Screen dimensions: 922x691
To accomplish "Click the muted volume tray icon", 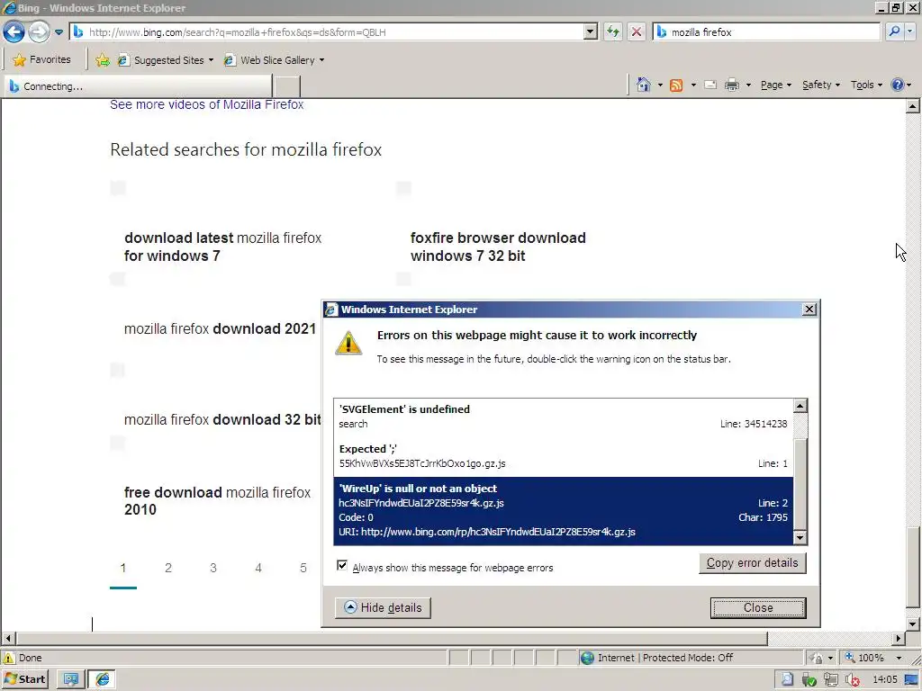I will [x=853, y=680].
